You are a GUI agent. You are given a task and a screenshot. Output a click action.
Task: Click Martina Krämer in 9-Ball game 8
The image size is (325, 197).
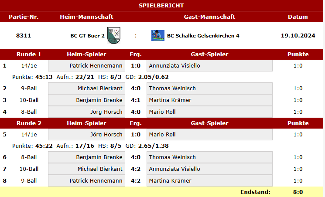click(x=209, y=180)
